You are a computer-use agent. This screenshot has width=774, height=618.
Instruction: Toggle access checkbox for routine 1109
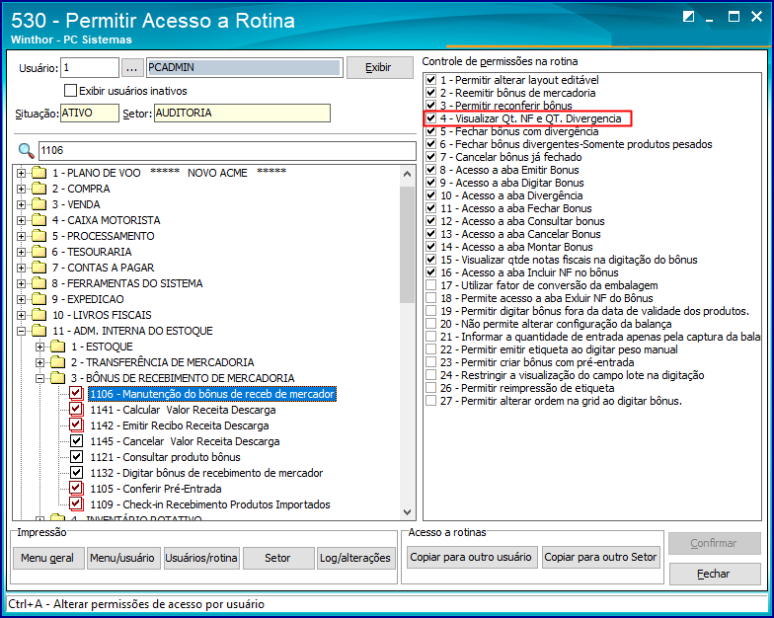pyautogui.click(x=76, y=503)
